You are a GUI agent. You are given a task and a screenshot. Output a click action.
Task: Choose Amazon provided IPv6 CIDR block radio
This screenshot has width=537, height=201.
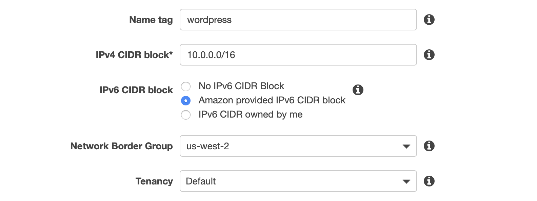coord(186,101)
